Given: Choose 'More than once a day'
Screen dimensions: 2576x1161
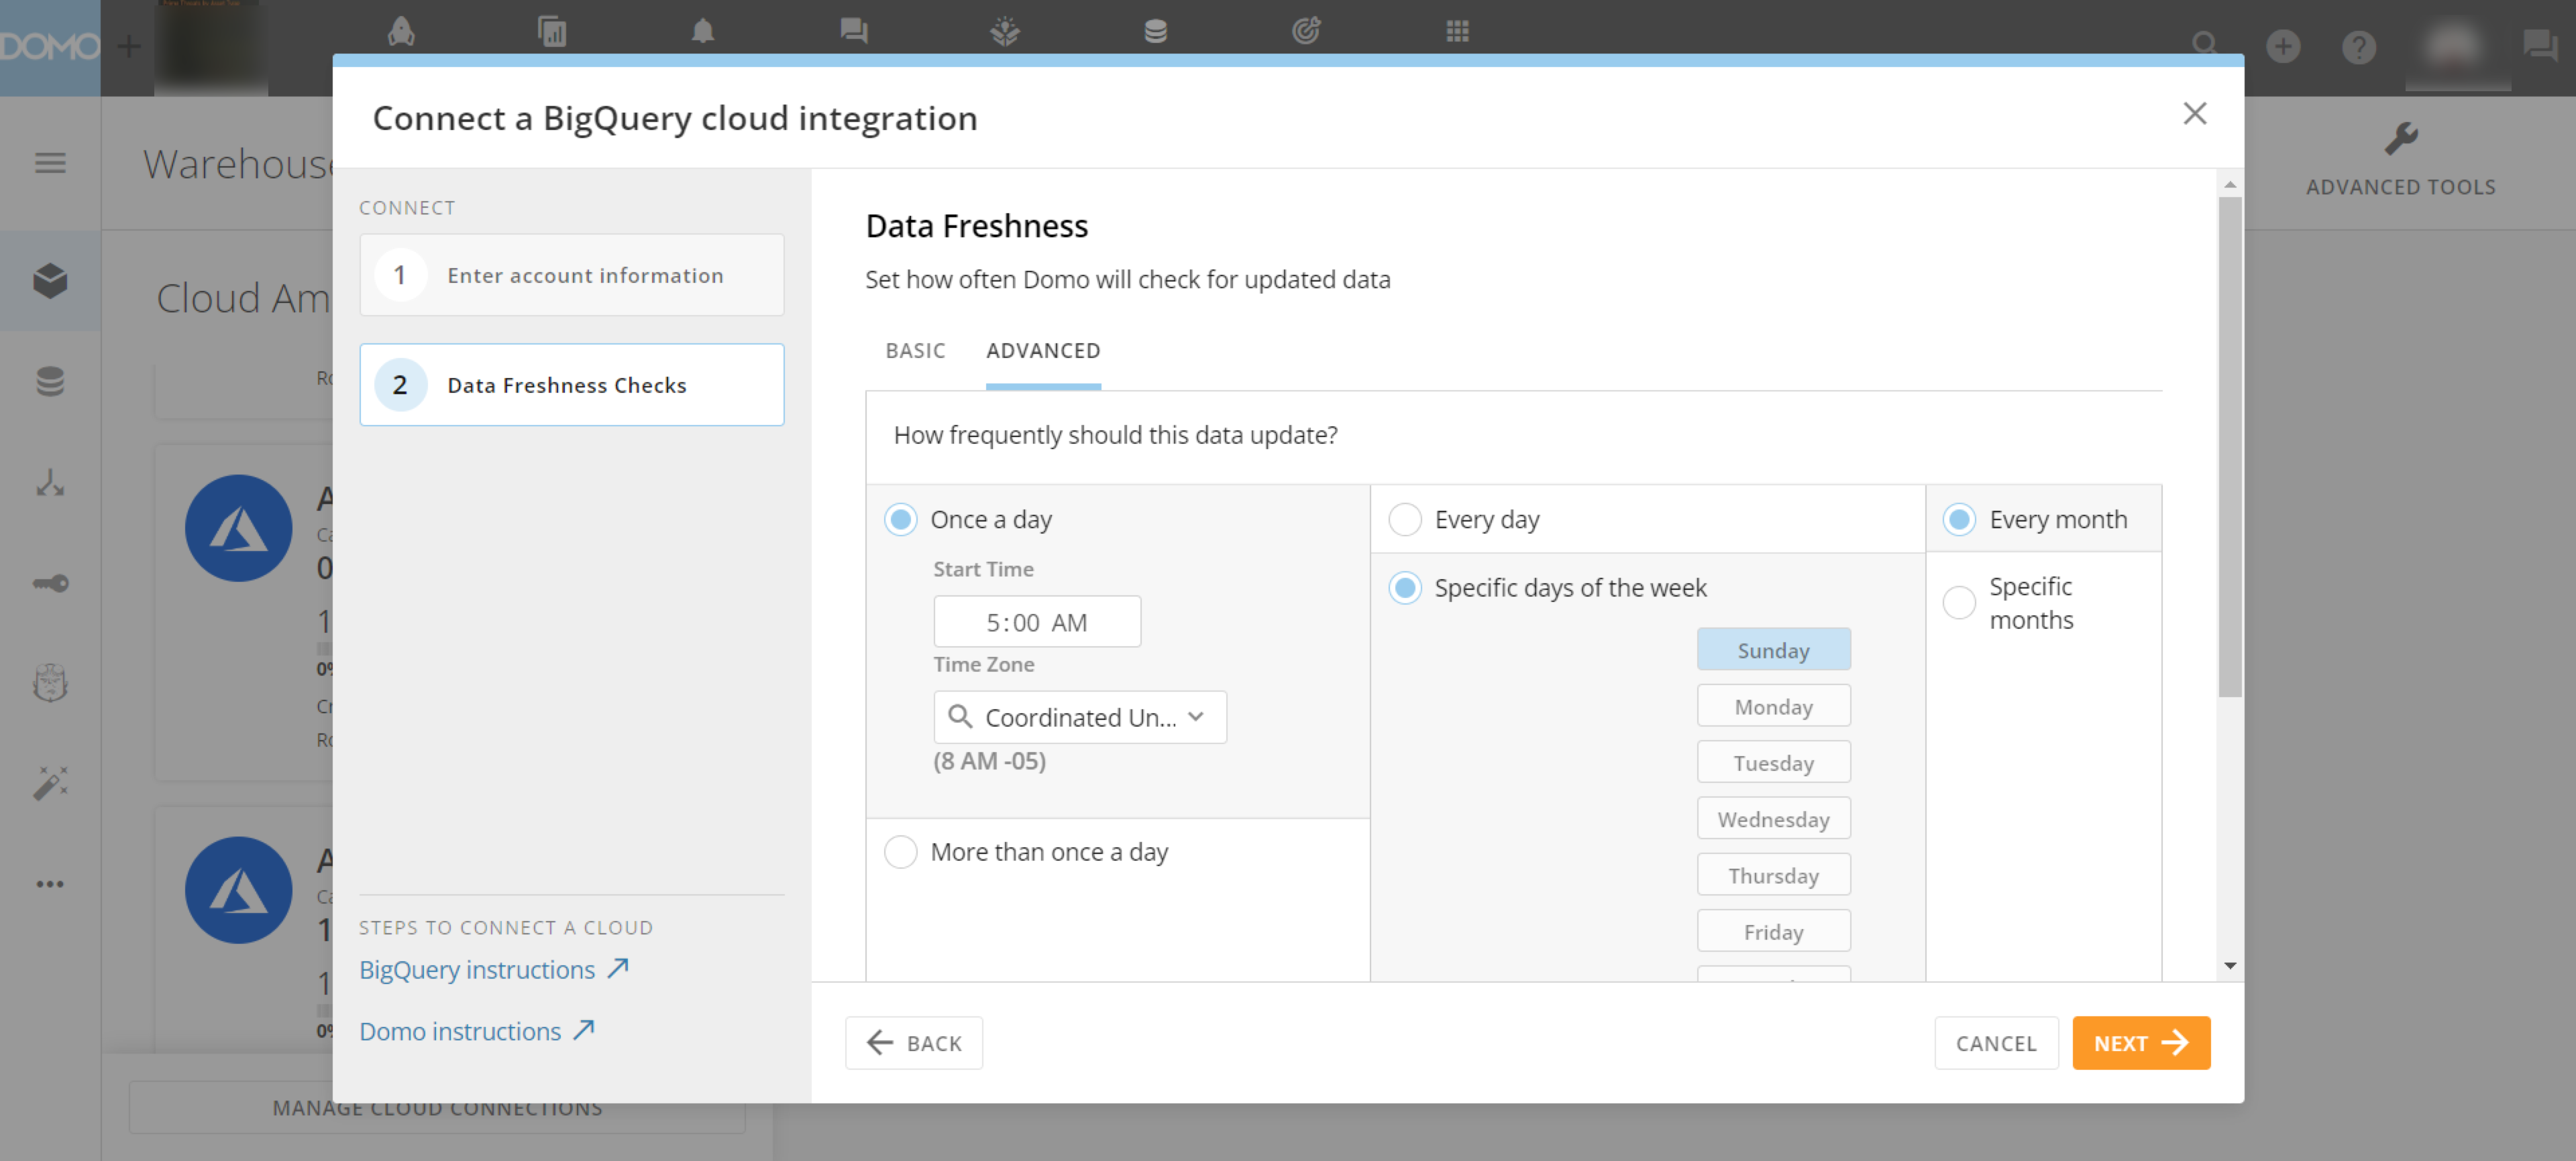Looking at the screenshot, I should (900, 851).
